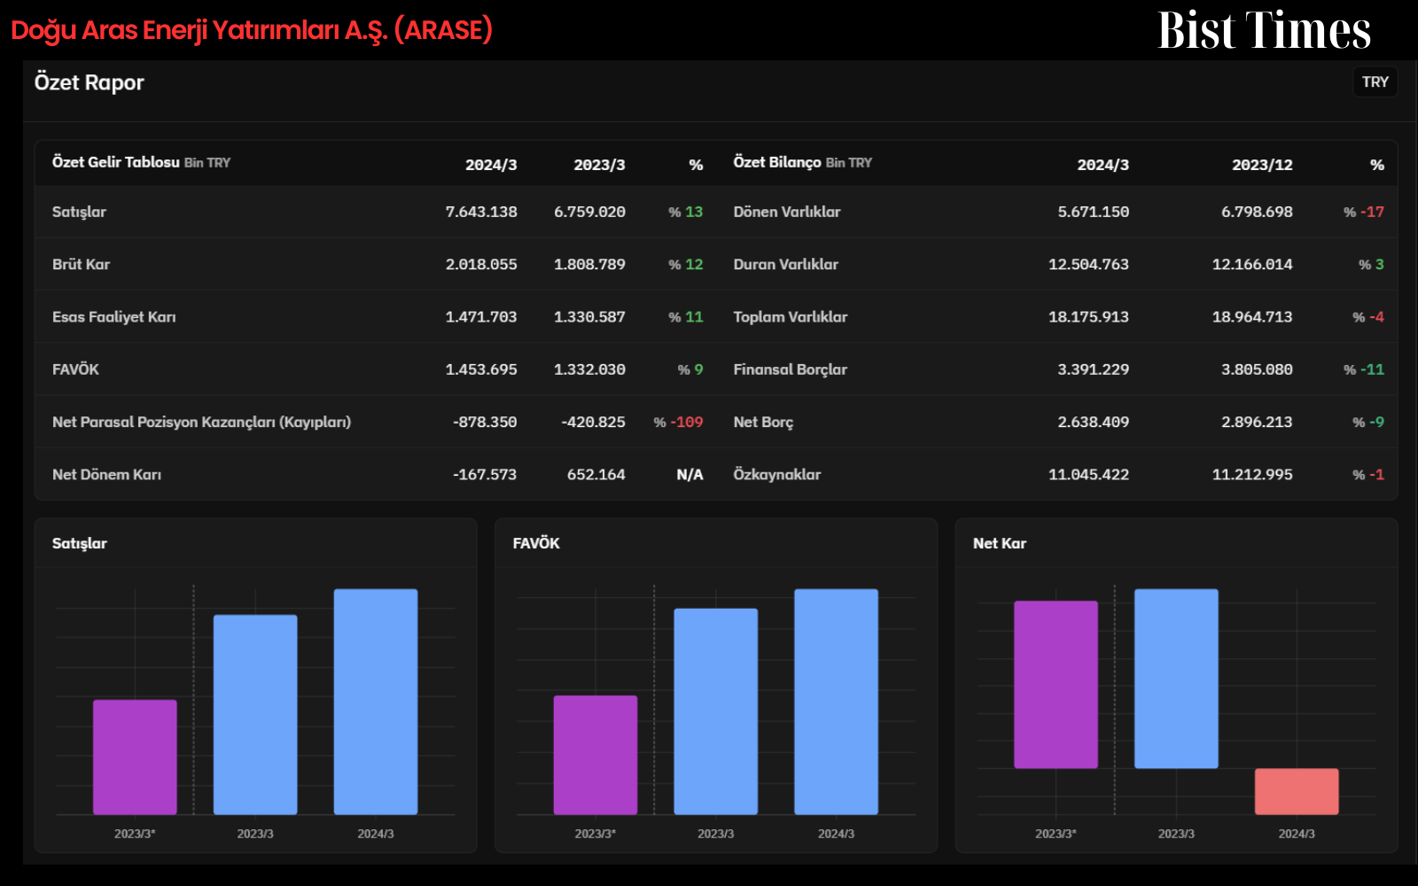Click the 2023/3 blue bar in FAVÖK chart

[x=716, y=711]
